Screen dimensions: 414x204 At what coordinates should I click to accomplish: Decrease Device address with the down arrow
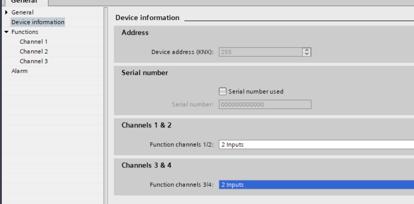[x=307, y=54]
